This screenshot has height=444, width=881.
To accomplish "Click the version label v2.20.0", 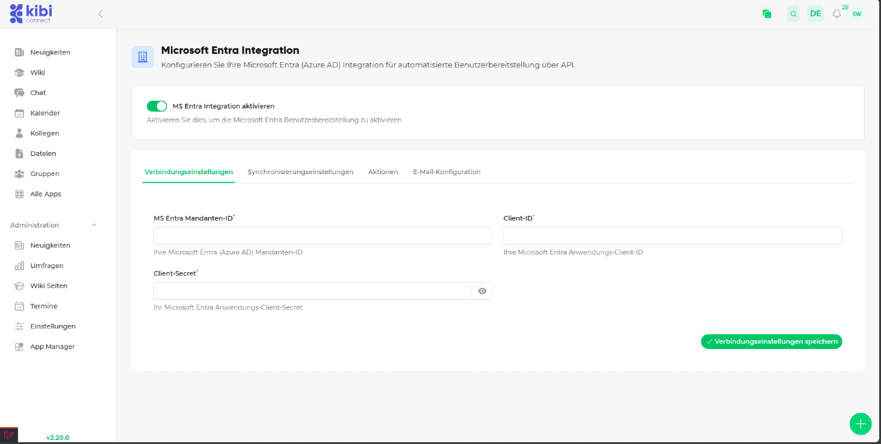I will tap(58, 438).
